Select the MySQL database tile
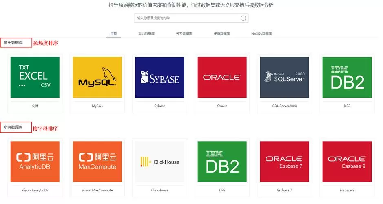The image size is (383, 204). tap(97, 77)
